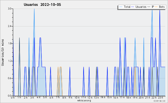
Task: Click the x-axis label '18 h'
Action: pyautogui.click(x=129, y=97)
